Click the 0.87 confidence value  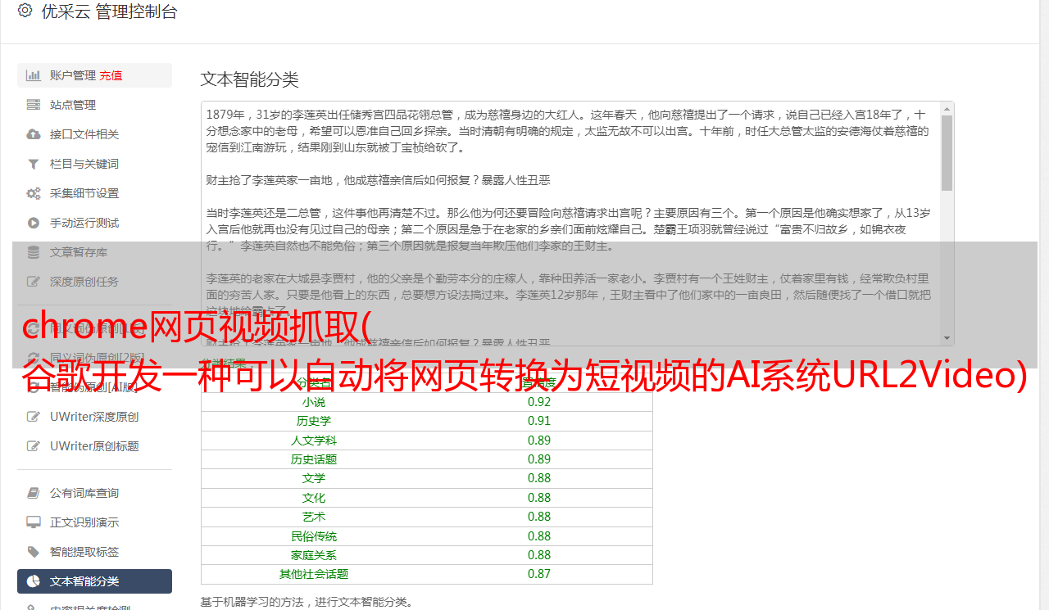click(539, 574)
